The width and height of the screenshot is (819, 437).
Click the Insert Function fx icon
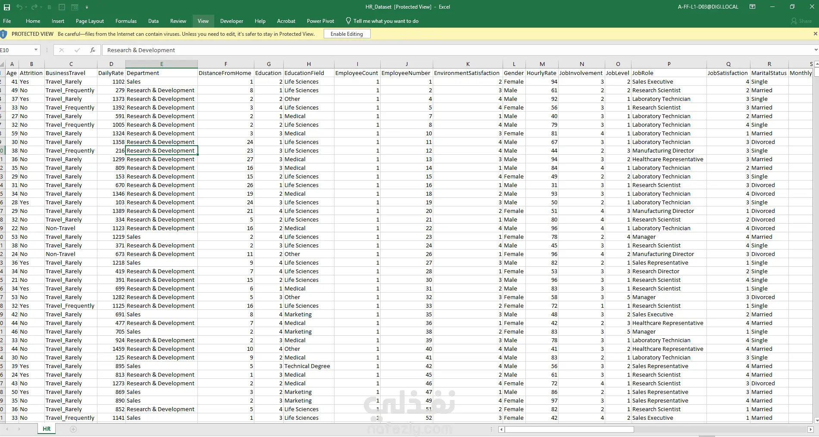pyautogui.click(x=92, y=50)
